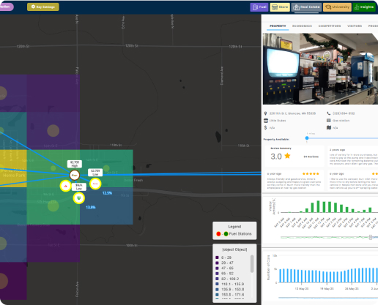Click the chart icon in Insights button

point(357,7)
